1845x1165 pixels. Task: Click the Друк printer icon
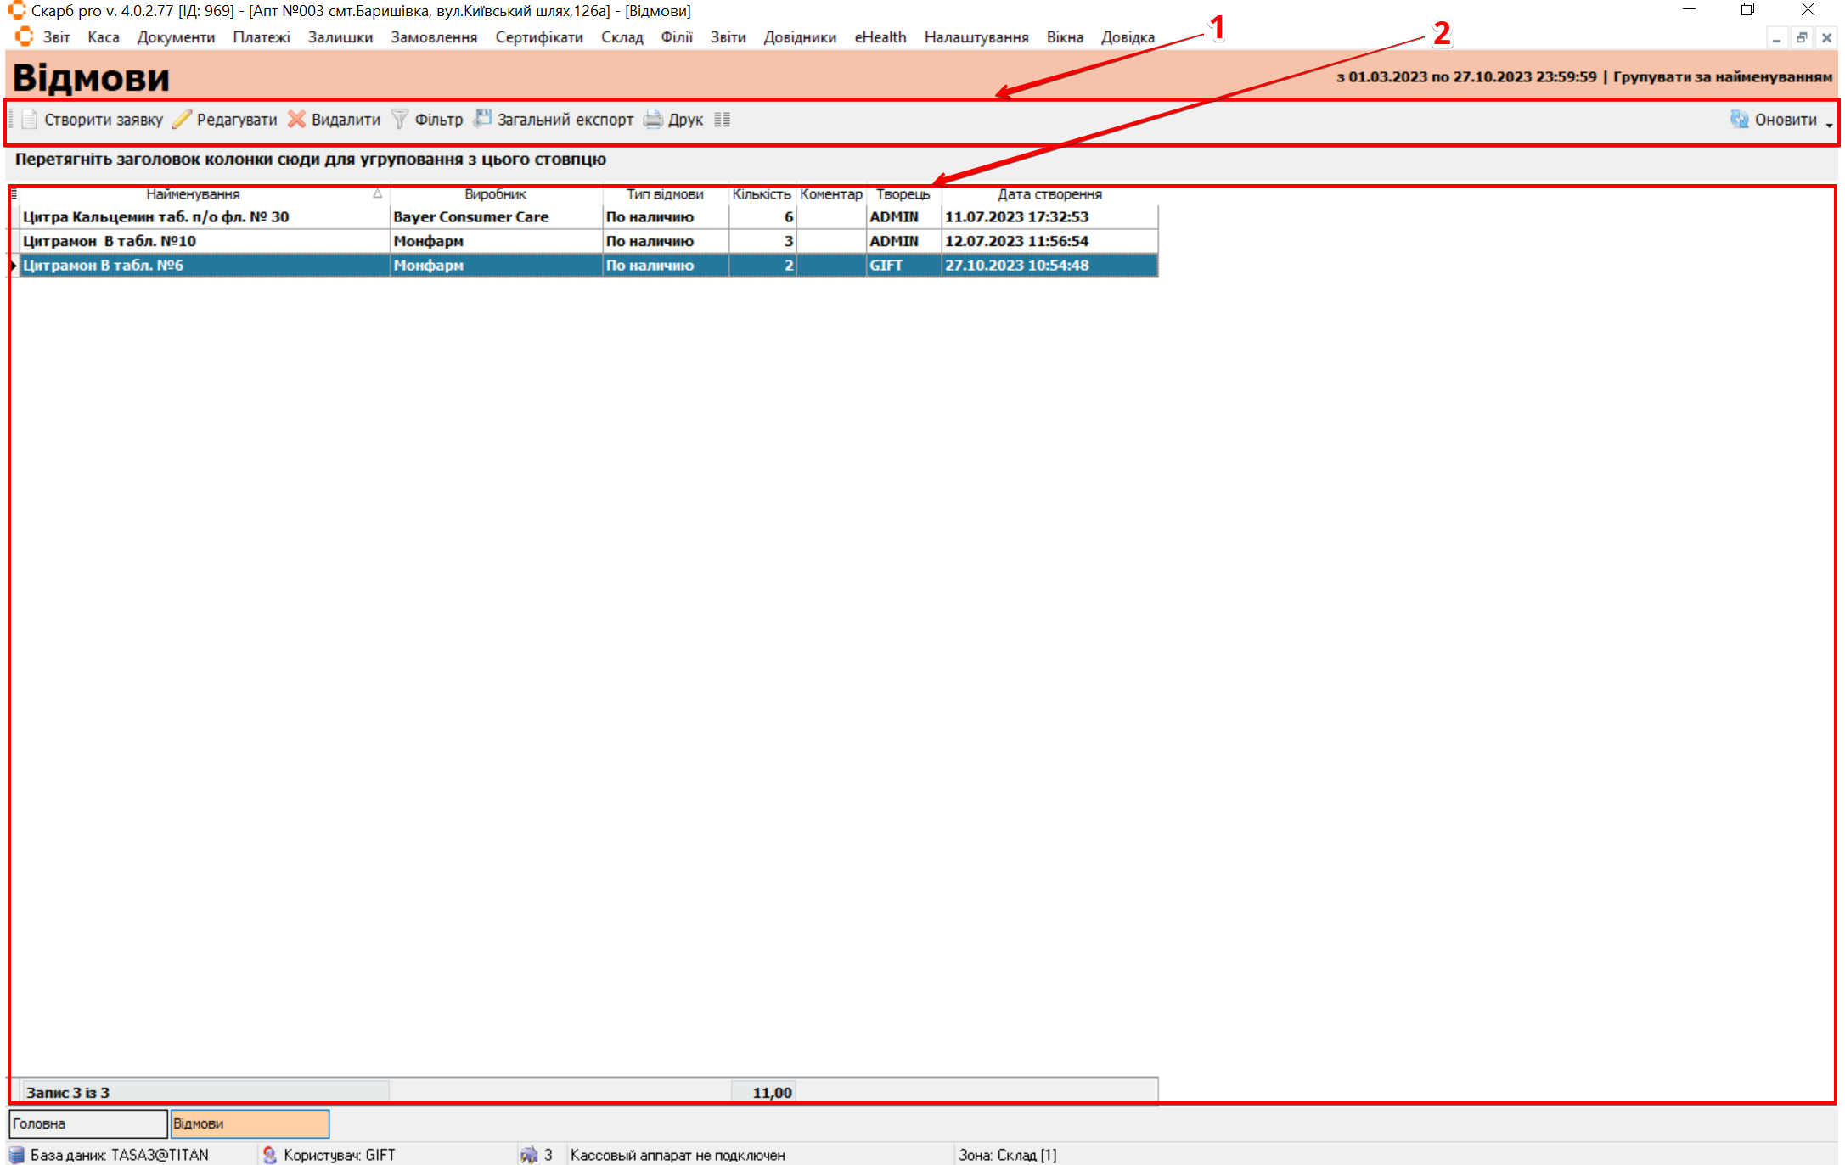tap(653, 120)
